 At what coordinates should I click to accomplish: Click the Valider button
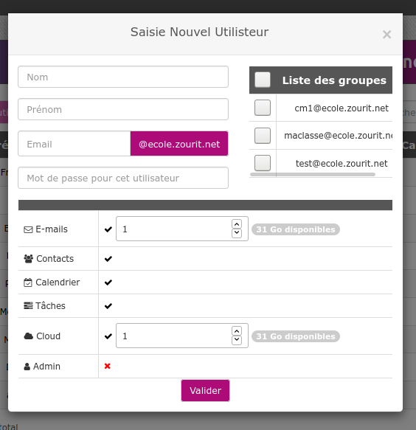pos(205,390)
